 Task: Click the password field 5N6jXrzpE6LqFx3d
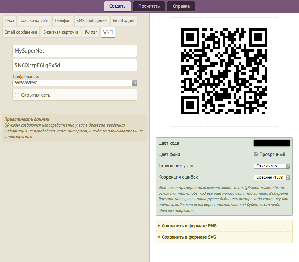click(75, 65)
